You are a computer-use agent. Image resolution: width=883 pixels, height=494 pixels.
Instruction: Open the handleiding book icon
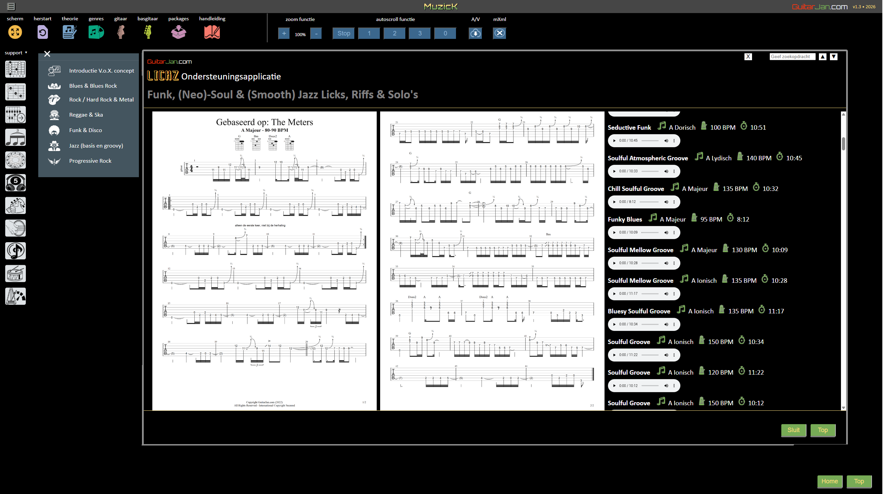[212, 32]
